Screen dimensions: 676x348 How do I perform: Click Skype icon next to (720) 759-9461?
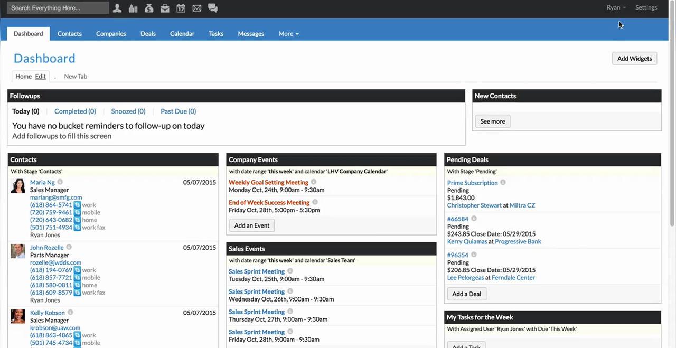(x=77, y=212)
